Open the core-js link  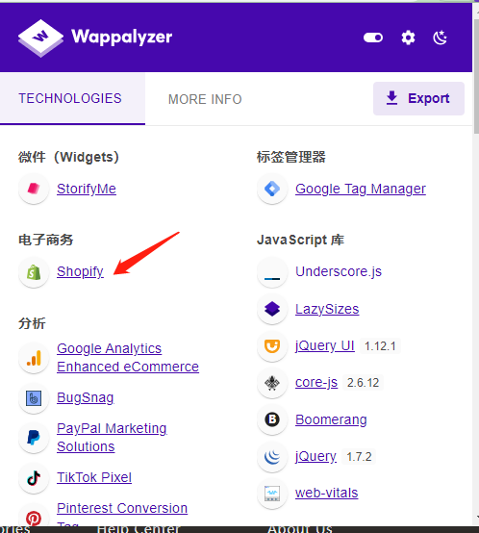tap(316, 382)
